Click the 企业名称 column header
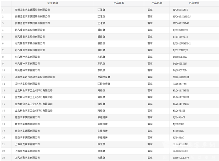 52,3
